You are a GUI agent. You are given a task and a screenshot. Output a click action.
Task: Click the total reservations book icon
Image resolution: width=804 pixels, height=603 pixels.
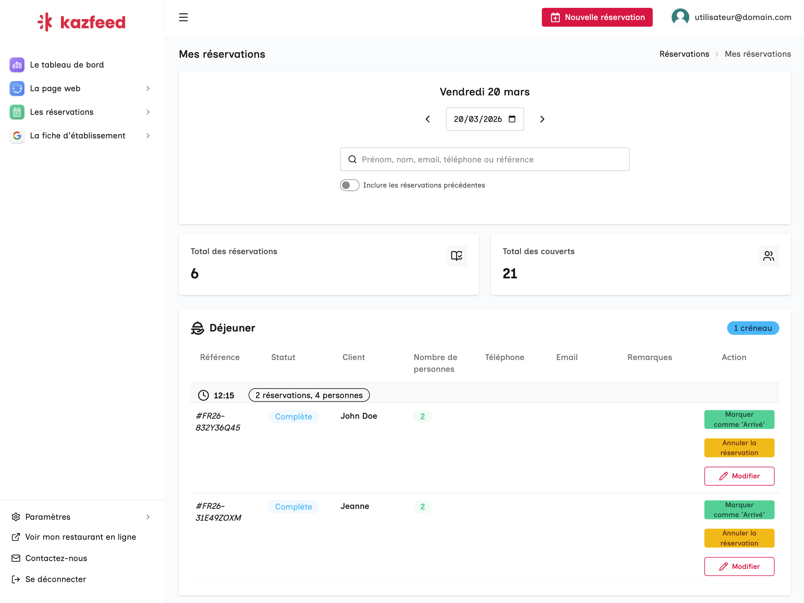tap(456, 256)
